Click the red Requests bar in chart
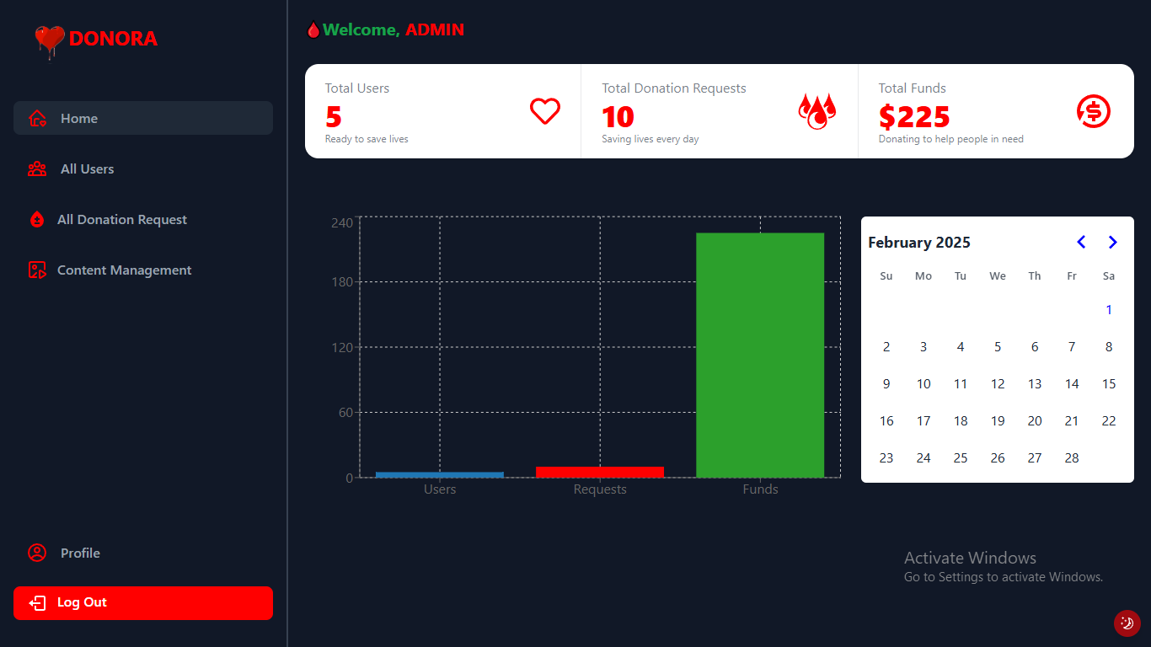The image size is (1151, 647). point(599,472)
